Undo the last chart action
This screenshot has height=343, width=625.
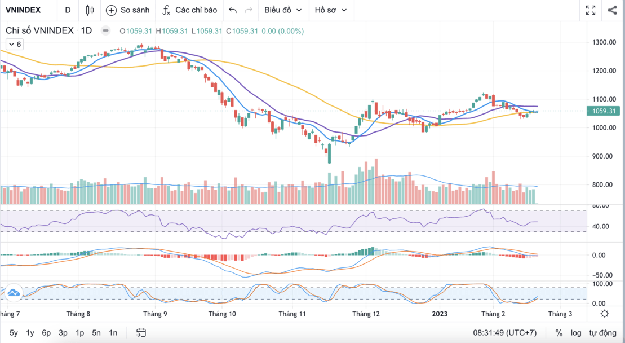pyautogui.click(x=233, y=10)
